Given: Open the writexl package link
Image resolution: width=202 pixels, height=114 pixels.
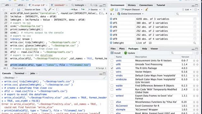Looking at the screenshot, I should coord(120,96).
